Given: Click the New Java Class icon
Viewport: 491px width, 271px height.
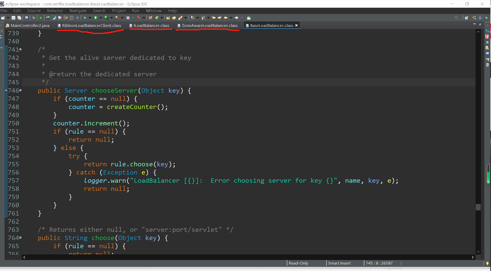Looking at the screenshot, I should [x=157, y=18].
